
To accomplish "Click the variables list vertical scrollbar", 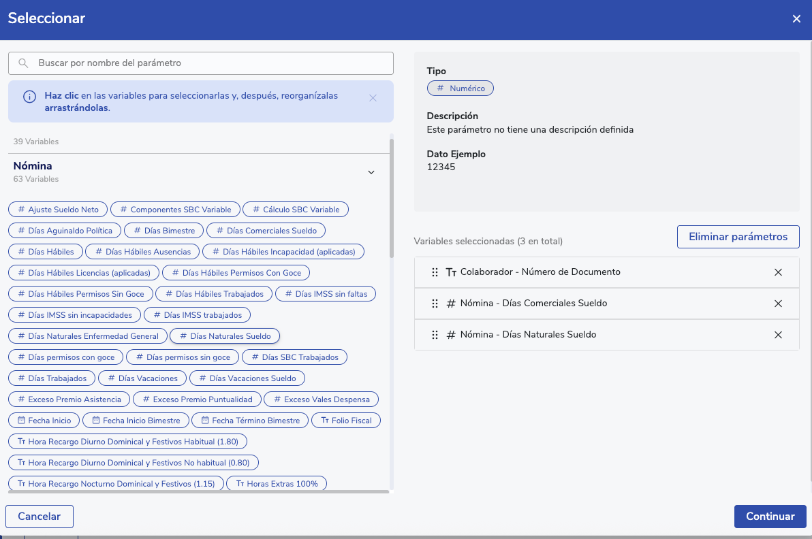I will click(x=391, y=197).
